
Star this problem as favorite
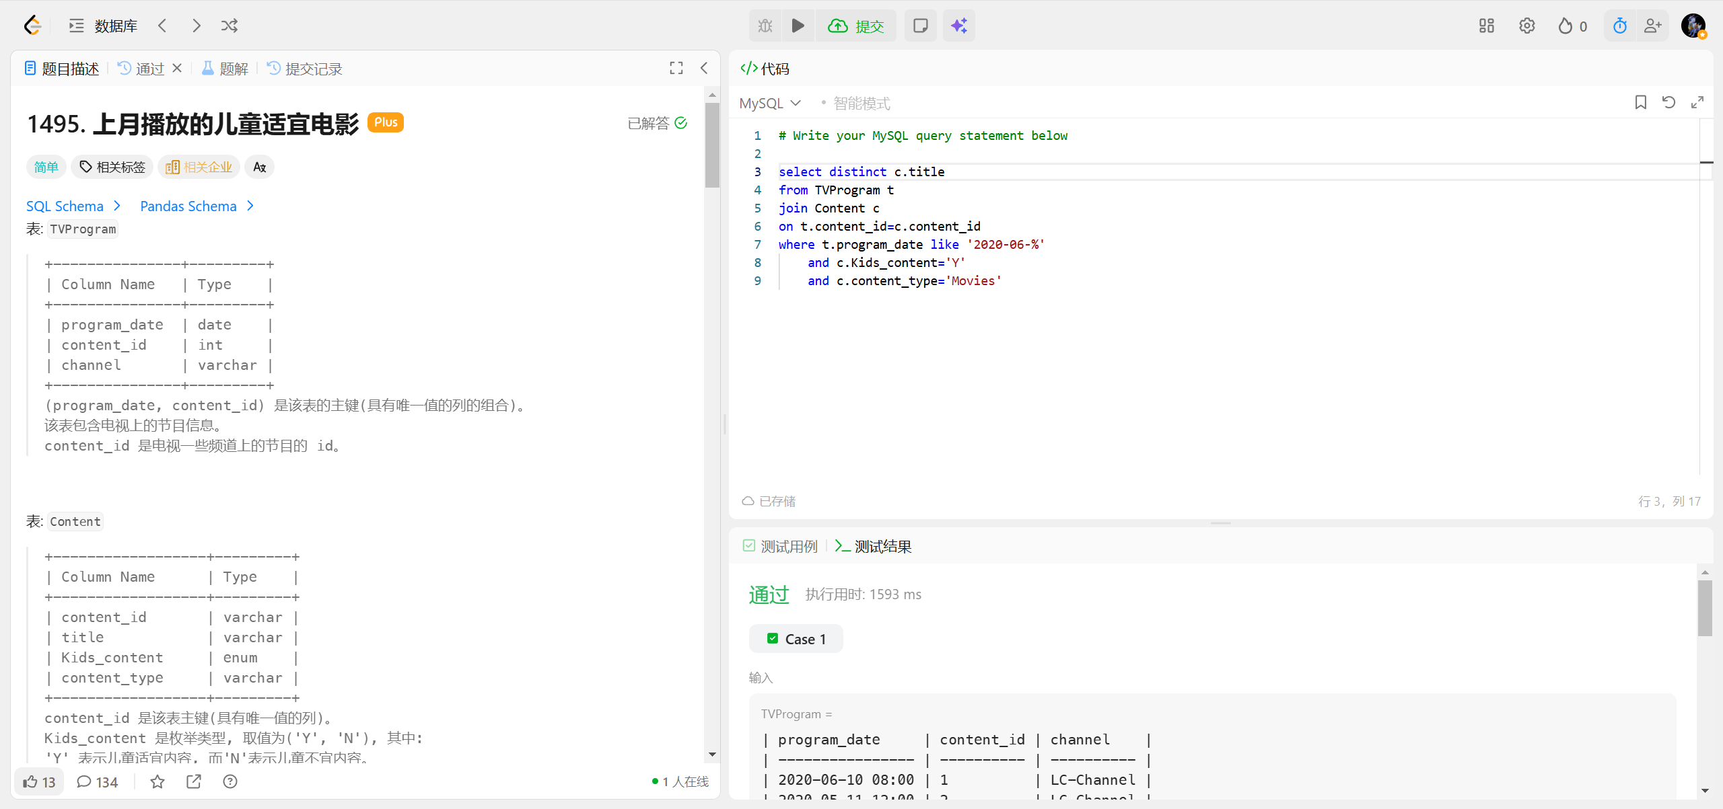click(157, 781)
